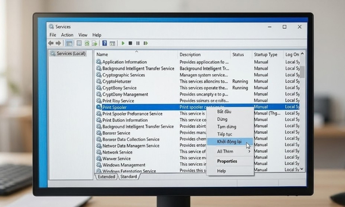This screenshot has width=345, height=207.
Task: Click gear icon beside Bororer Service
Action: point(99,133)
